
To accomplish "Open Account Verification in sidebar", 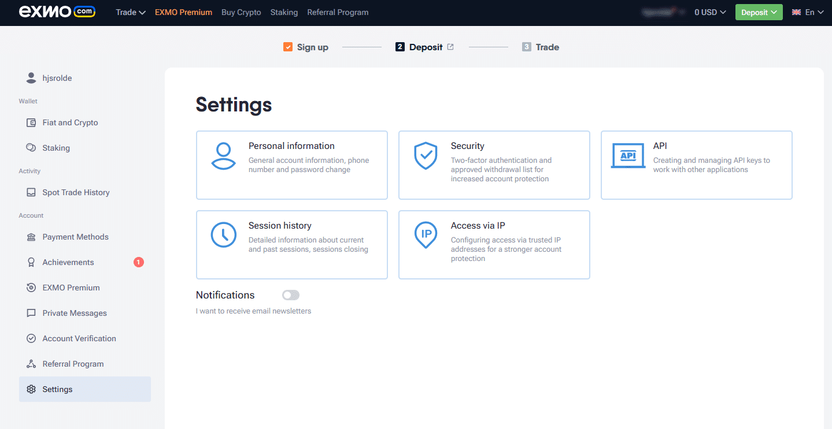I will tap(85, 338).
